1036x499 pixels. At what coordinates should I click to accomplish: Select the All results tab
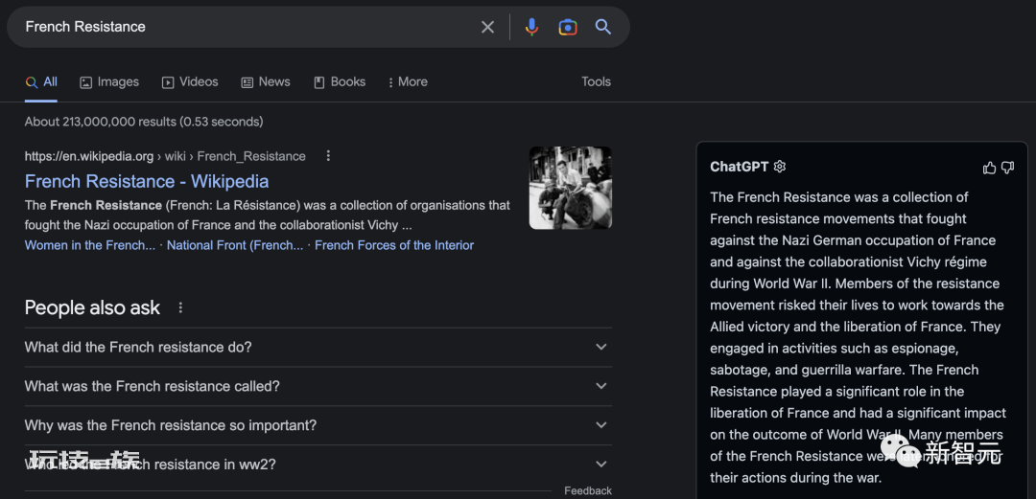[41, 81]
